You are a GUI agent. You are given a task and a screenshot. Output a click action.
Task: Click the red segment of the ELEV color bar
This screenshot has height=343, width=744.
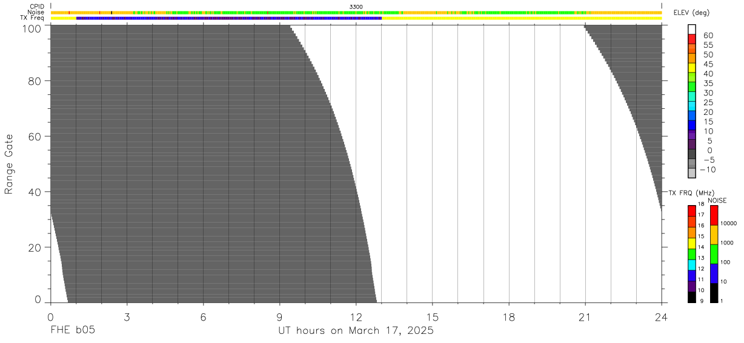tap(691, 39)
